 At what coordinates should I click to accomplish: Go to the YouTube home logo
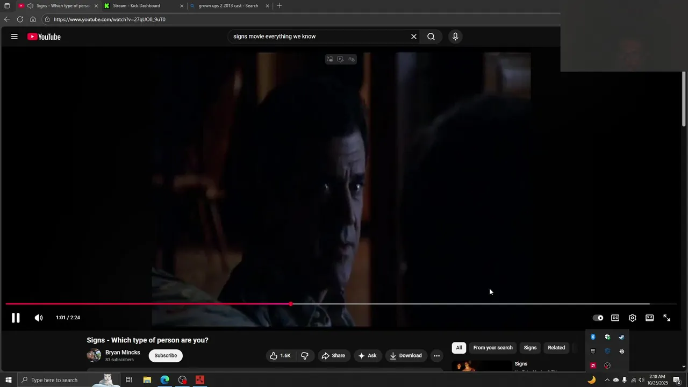pyautogui.click(x=44, y=37)
